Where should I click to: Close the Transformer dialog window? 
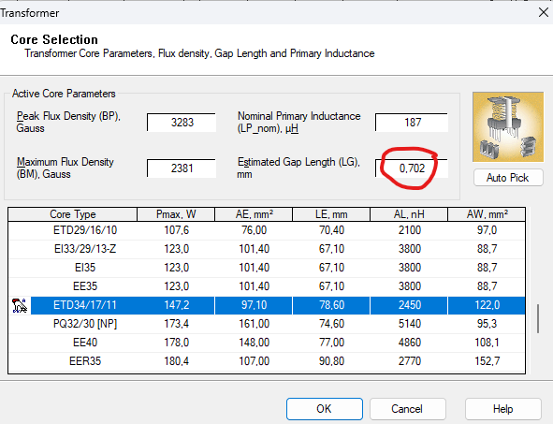544,13
